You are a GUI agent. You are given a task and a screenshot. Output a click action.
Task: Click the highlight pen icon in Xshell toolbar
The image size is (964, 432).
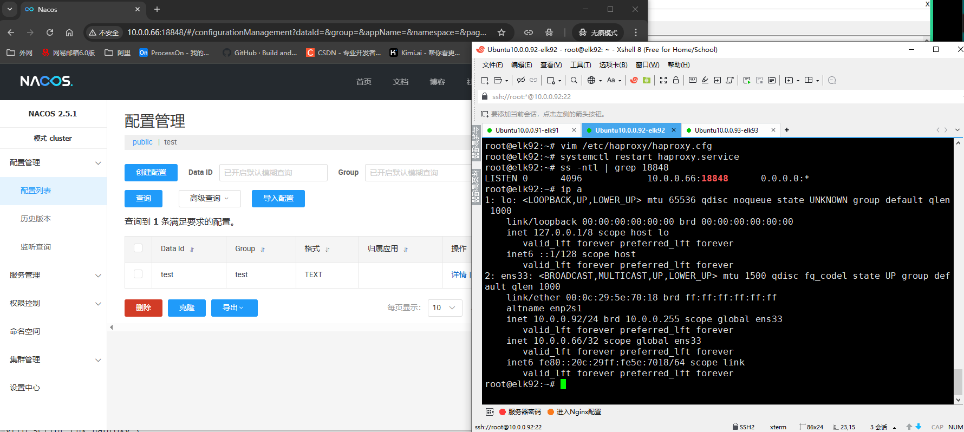pyautogui.click(x=705, y=80)
